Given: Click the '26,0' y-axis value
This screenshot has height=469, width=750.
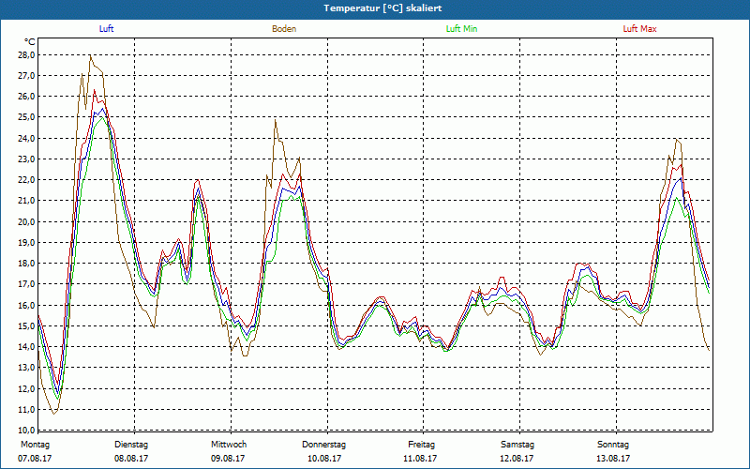Looking at the screenshot, I should 27,97.
